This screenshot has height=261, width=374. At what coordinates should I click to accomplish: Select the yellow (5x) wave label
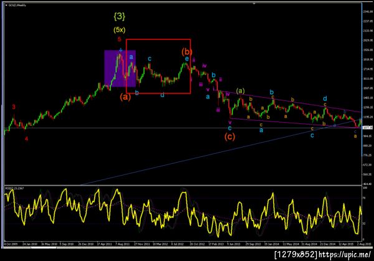pyautogui.click(x=119, y=30)
